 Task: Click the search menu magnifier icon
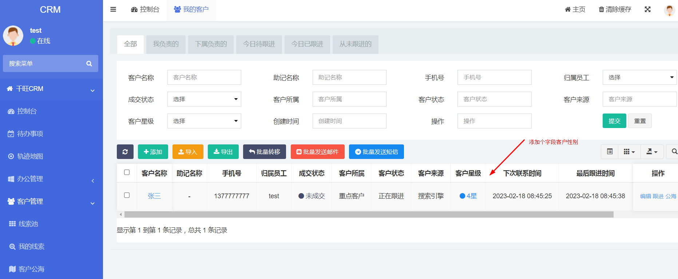[x=89, y=64]
